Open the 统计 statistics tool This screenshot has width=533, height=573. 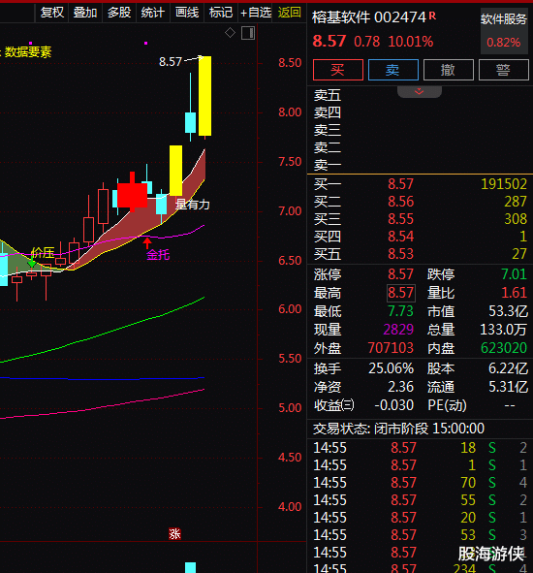pos(153,13)
